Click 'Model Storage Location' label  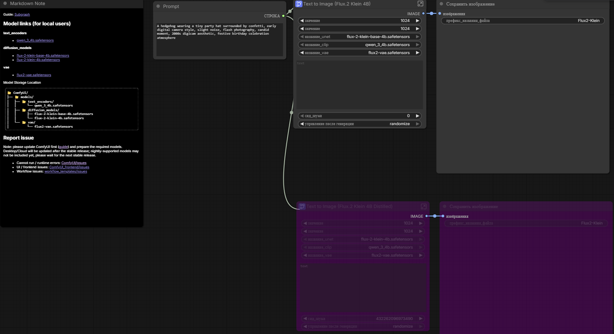22,82
